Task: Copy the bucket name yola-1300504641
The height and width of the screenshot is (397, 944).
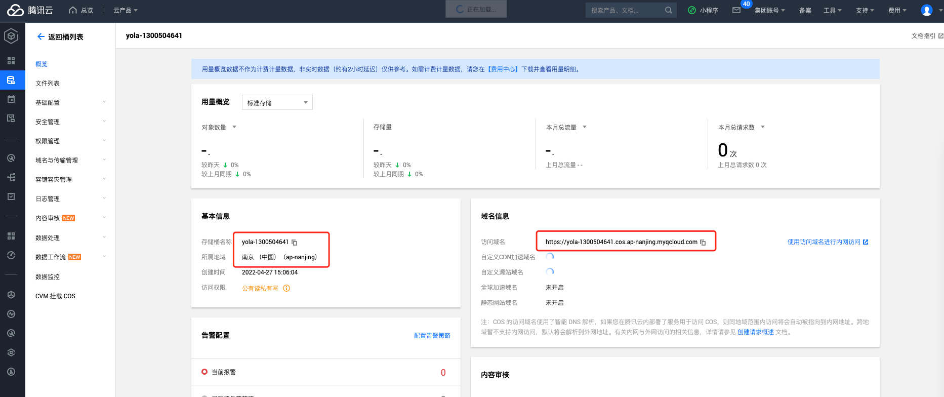Action: click(295, 243)
